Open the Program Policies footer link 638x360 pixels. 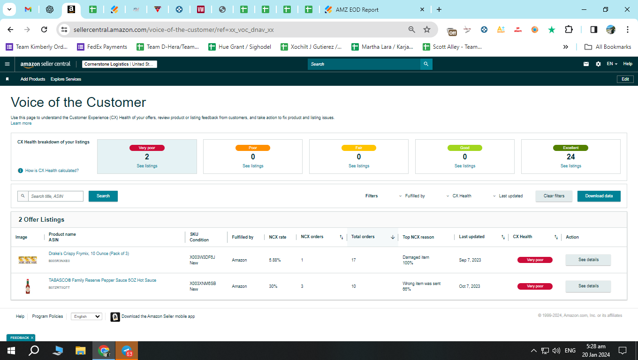coord(47,316)
